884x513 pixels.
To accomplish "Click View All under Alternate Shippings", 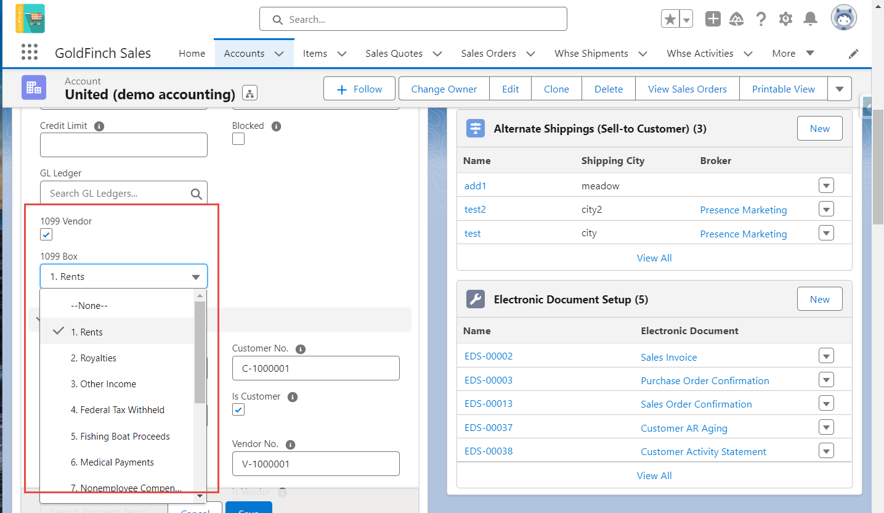I will pyautogui.click(x=654, y=258).
